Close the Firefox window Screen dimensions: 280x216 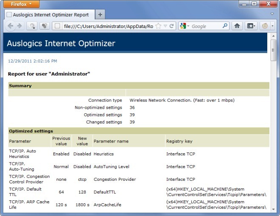click(268, 4)
